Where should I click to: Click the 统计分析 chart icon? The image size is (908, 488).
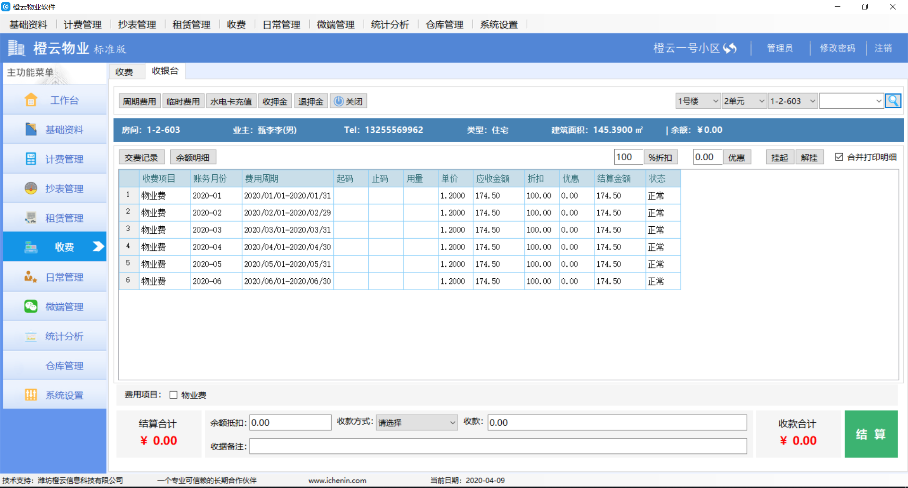(x=31, y=336)
